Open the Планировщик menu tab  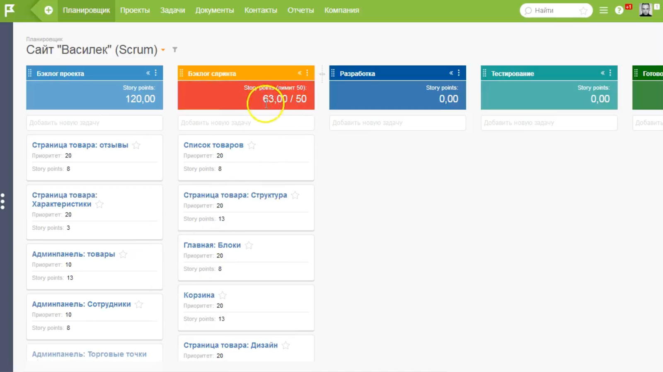coord(87,10)
